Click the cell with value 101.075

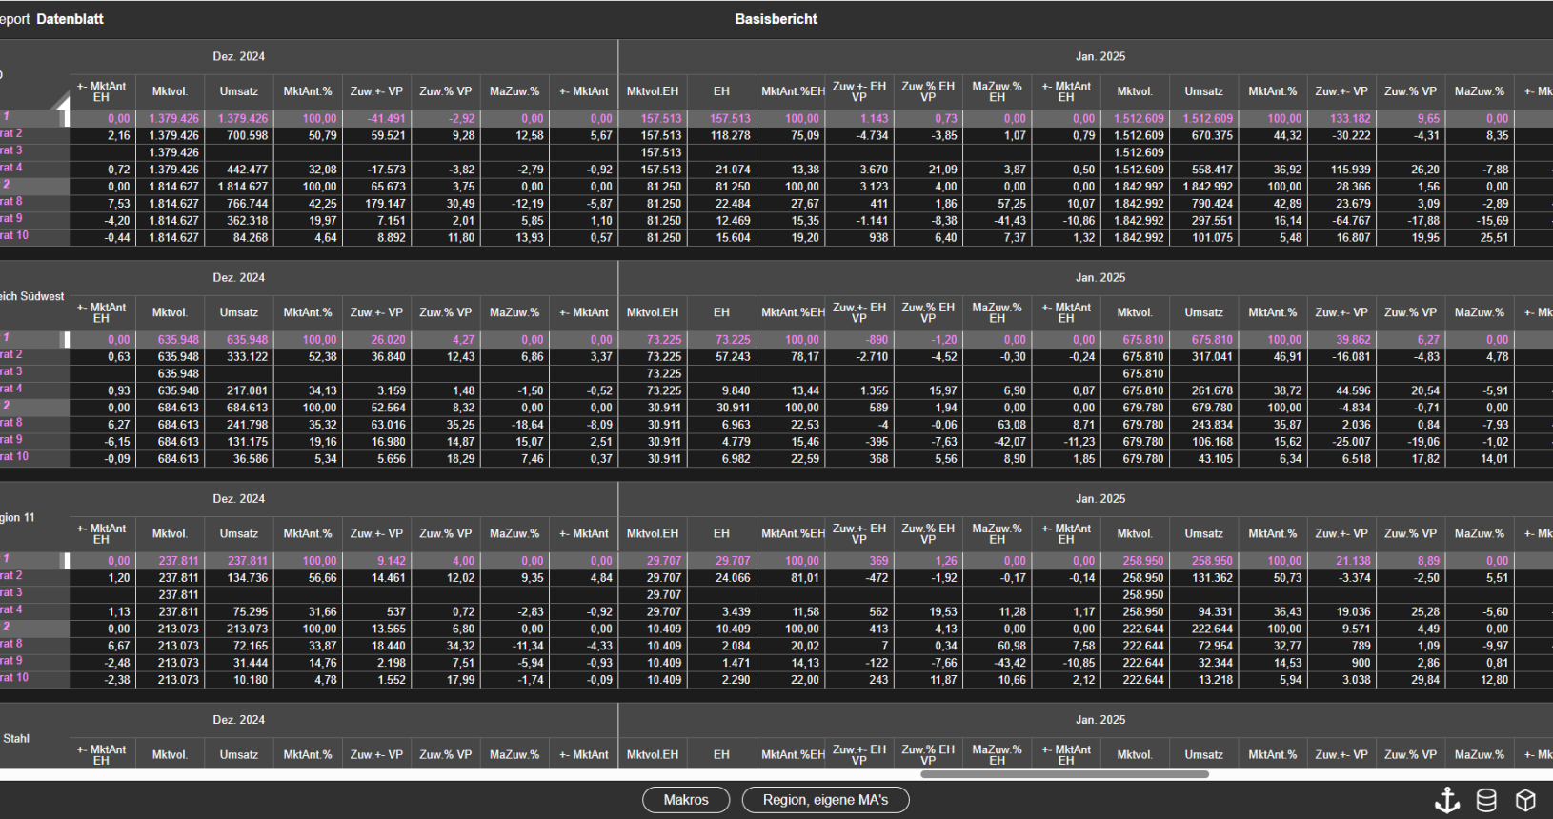(1204, 238)
